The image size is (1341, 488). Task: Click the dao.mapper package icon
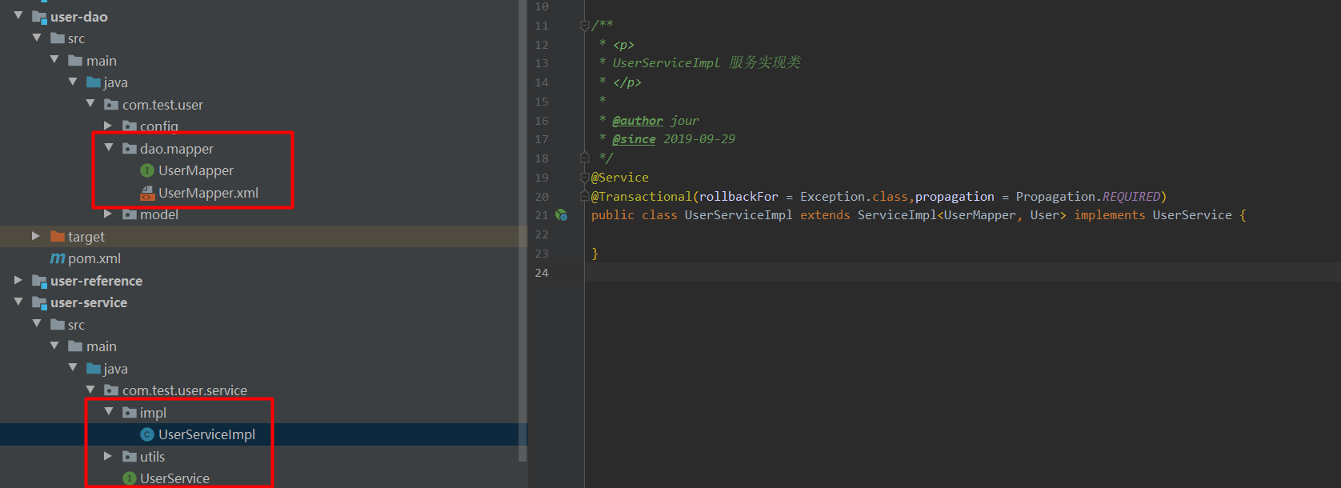point(130,148)
